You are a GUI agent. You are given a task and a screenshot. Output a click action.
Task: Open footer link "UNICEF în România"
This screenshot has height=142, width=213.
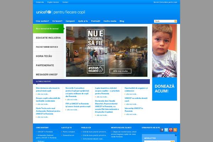click(45, 132)
